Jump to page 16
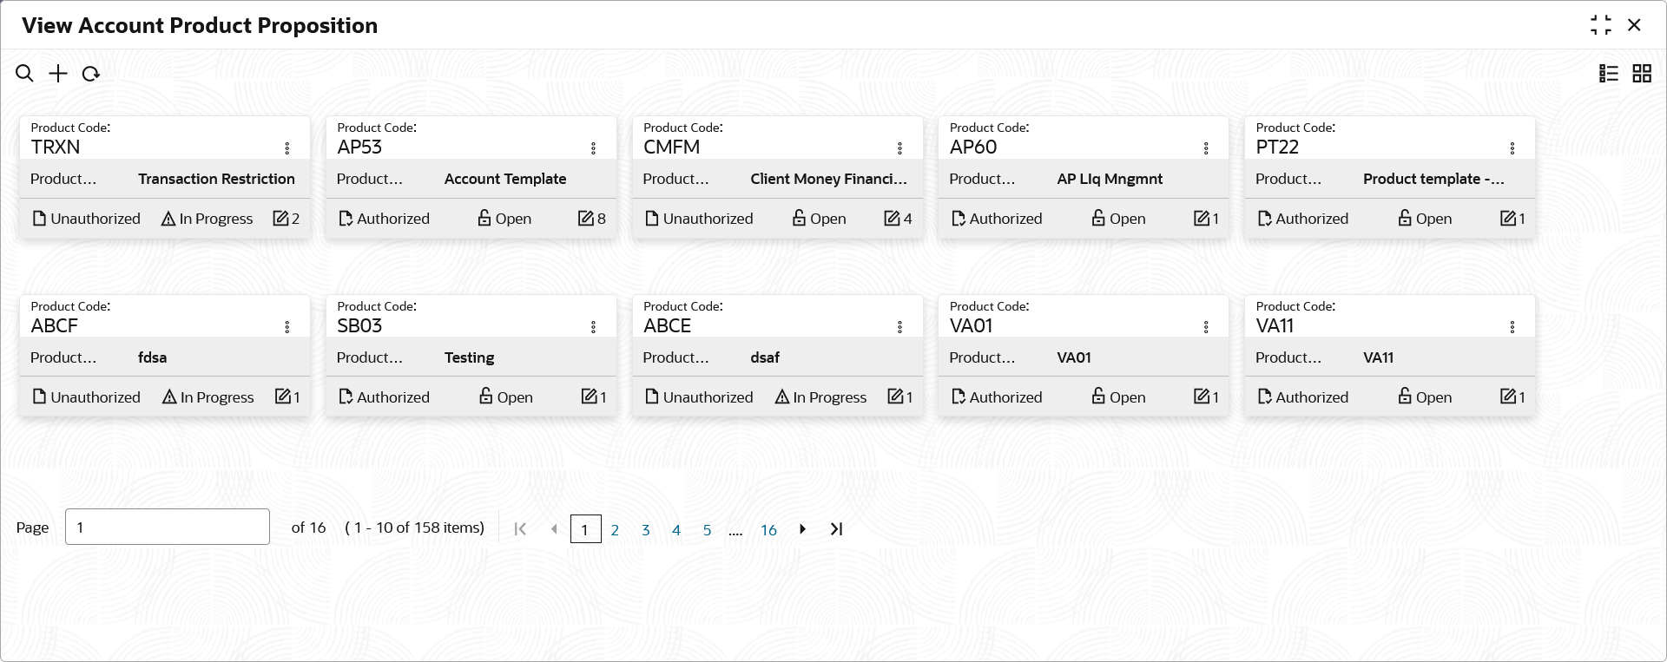This screenshot has height=662, width=1667. click(x=768, y=530)
